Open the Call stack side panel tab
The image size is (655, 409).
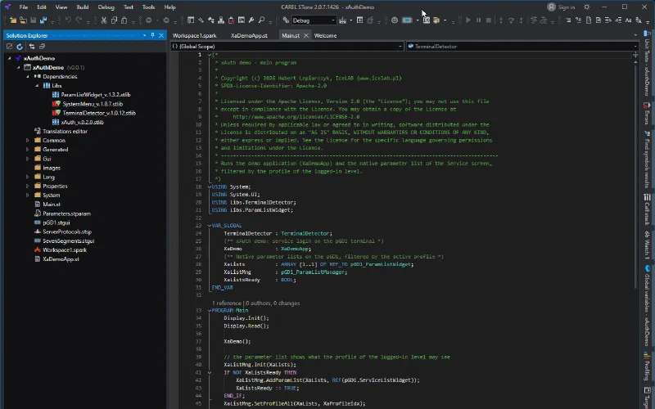coord(647,209)
